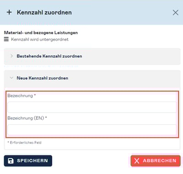The image size is (183, 174).
Task: Click the Bezeichnung field label
Action: 20,96
